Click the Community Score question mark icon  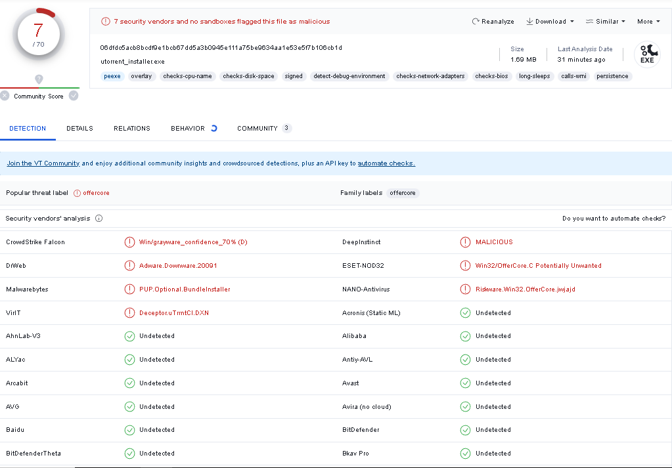[x=39, y=79]
